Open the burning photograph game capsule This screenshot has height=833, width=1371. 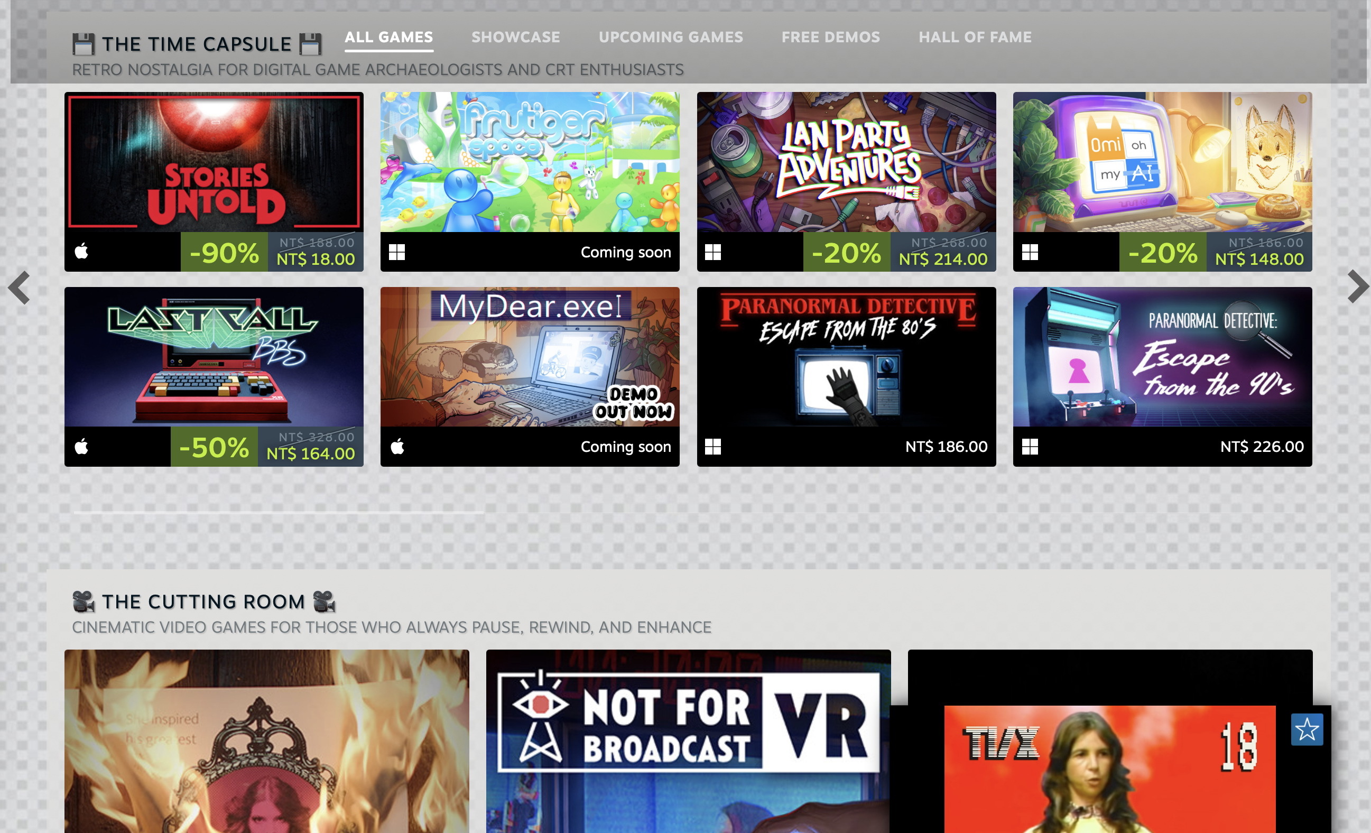click(x=266, y=741)
